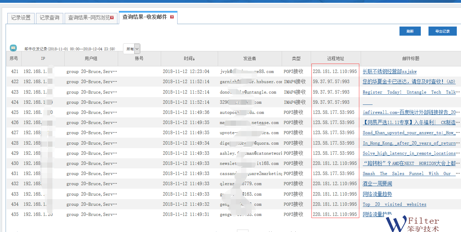
Task: Click the 邮件标题 column header
Action: (x=411, y=59)
